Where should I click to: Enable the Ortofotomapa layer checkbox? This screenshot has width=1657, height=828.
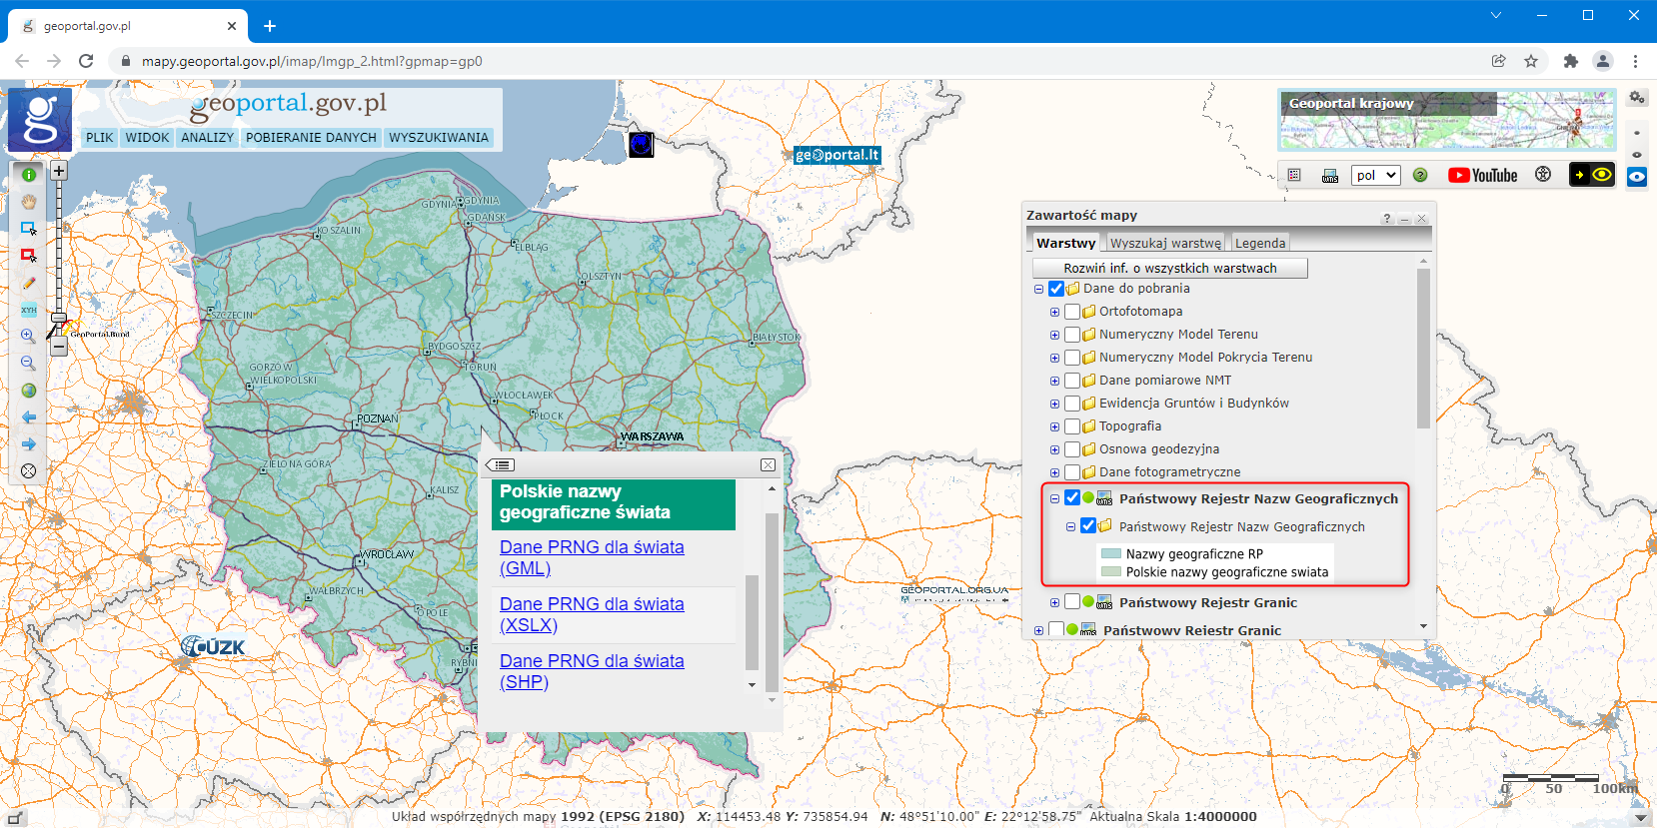tap(1072, 312)
